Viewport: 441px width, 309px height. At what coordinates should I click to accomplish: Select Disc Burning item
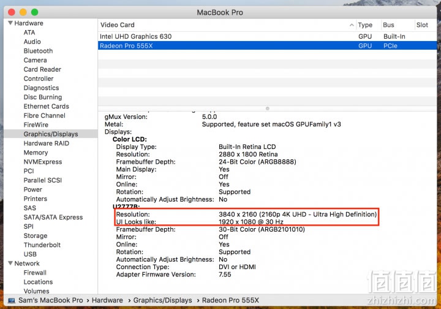[x=43, y=97]
